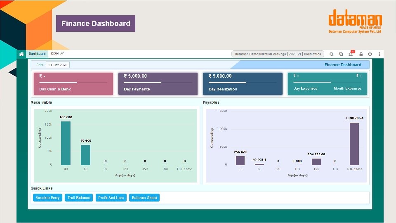Click Payables 180-above bar 1,198,786.4
This screenshot has width=396, height=223.
pos(354,144)
